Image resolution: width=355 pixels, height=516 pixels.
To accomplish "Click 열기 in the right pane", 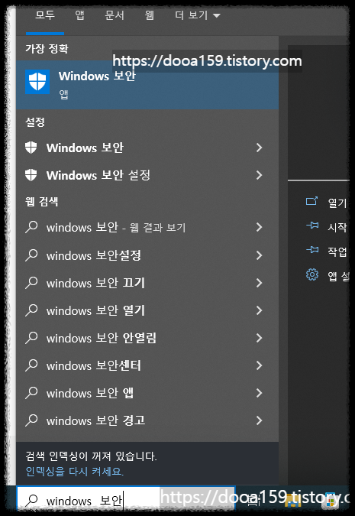I will point(337,203).
